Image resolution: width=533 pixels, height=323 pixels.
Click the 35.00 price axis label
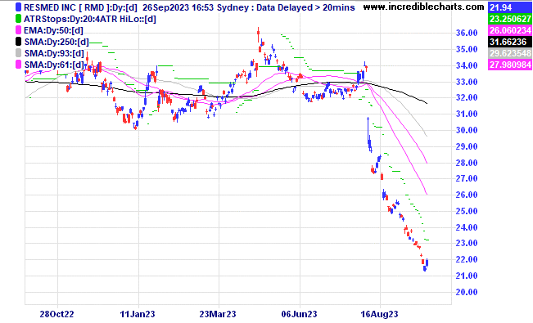point(467,49)
